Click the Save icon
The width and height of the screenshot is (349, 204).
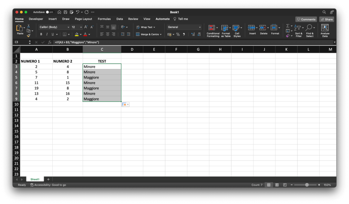(65, 12)
